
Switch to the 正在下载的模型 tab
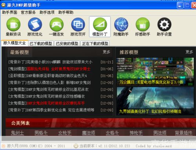[x=95, y=43]
